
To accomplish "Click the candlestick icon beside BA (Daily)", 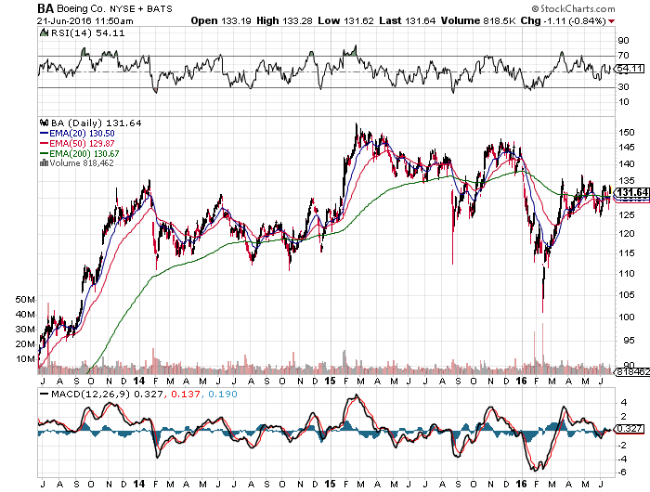I will [44, 123].
